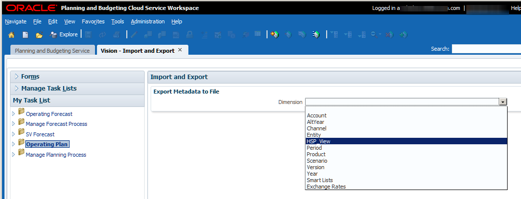Click the padlock Lock toolbar icon
This screenshot has width=521, height=199.
point(189,34)
